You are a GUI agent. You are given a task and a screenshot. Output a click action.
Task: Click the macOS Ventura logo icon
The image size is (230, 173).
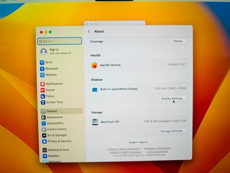94,65
